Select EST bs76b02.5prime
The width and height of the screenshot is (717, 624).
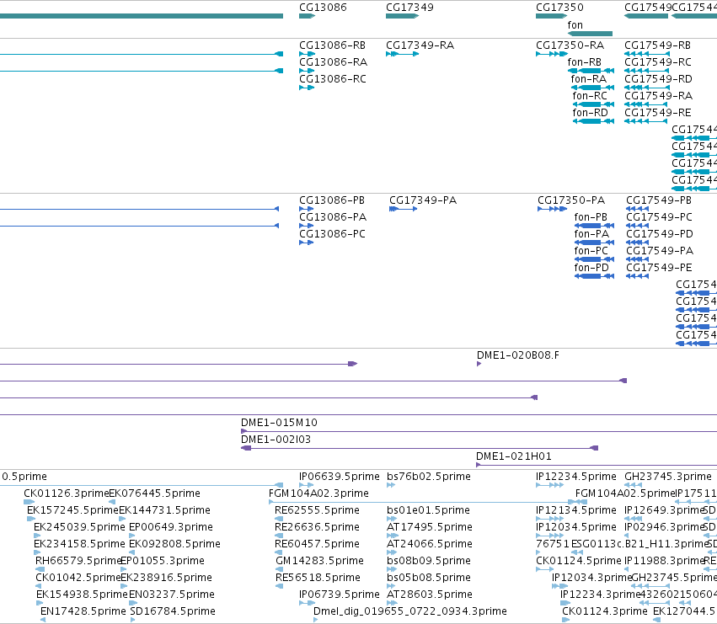pos(429,477)
